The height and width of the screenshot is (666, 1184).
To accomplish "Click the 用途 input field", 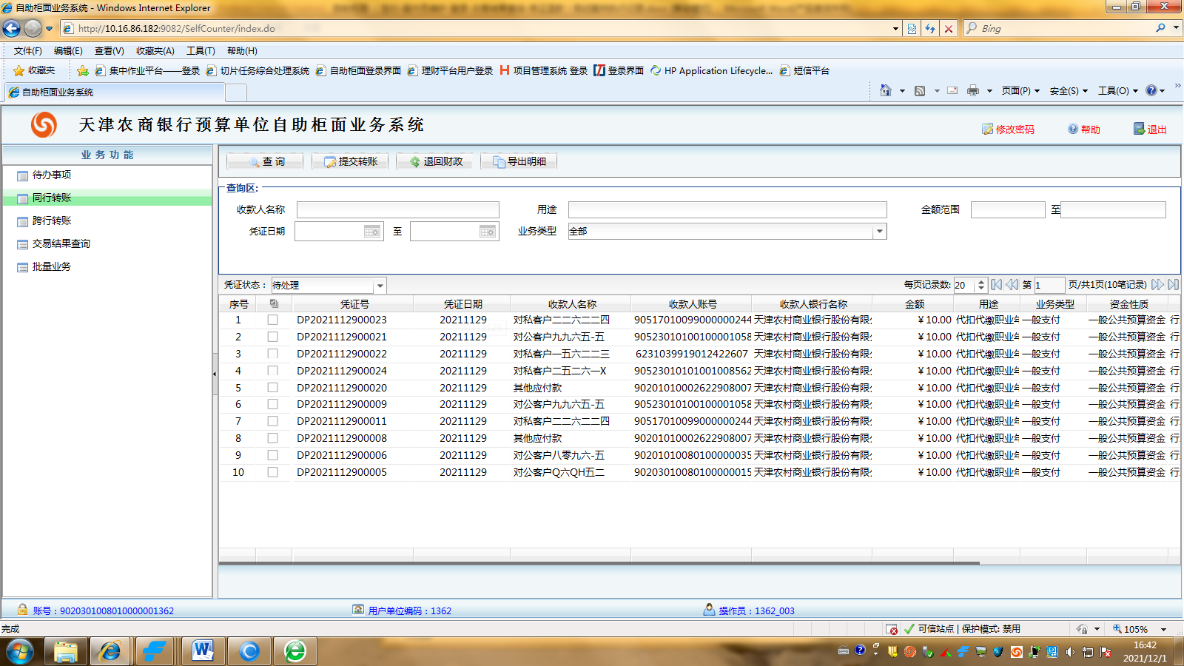I will click(x=727, y=210).
